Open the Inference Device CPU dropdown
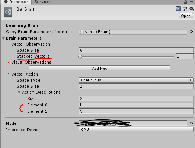Image resolution: width=195 pixels, height=148 pixels. [x=136, y=130]
